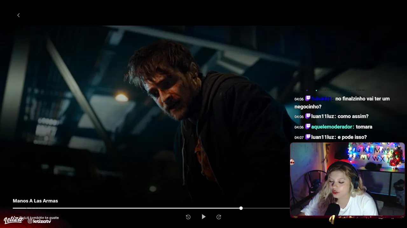Go back using the top-left arrow
This screenshot has width=407, height=228.
(x=18, y=15)
